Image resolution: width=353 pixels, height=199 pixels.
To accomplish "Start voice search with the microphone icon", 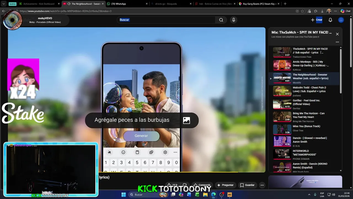I will pos(234,20).
